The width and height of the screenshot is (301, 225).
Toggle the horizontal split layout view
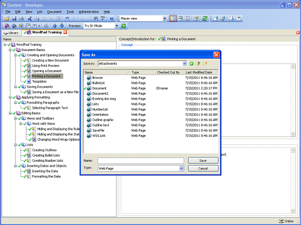point(180,19)
